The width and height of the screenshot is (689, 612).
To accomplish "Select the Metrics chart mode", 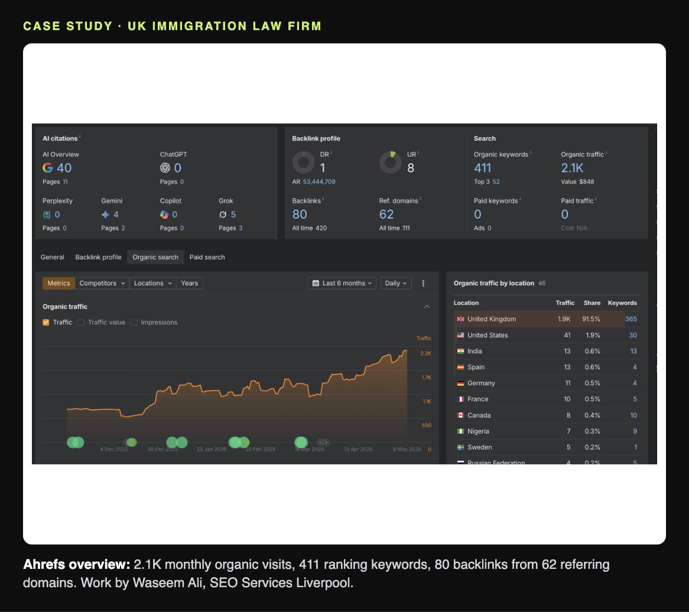I will (58, 284).
